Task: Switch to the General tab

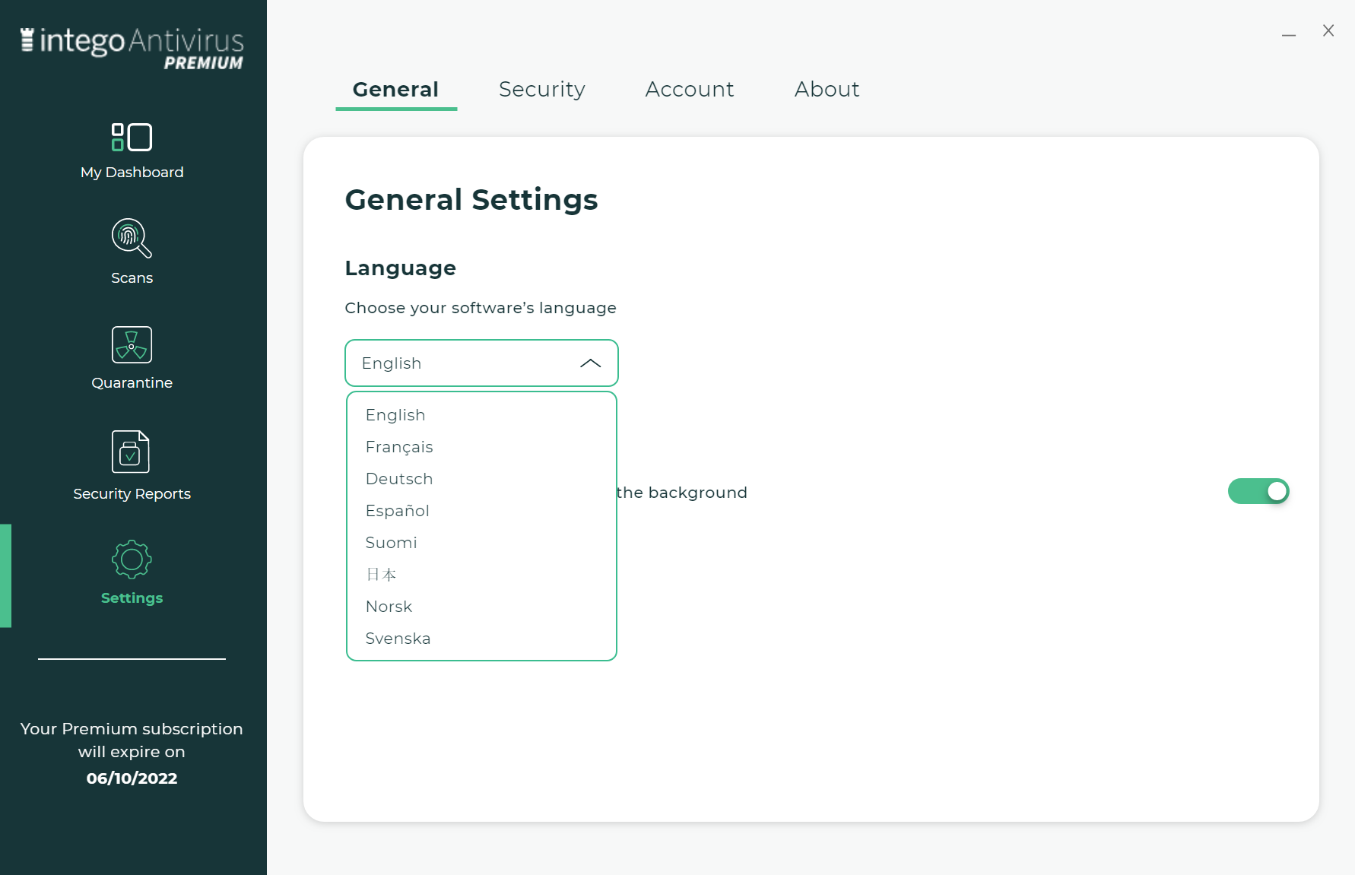Action: [396, 90]
